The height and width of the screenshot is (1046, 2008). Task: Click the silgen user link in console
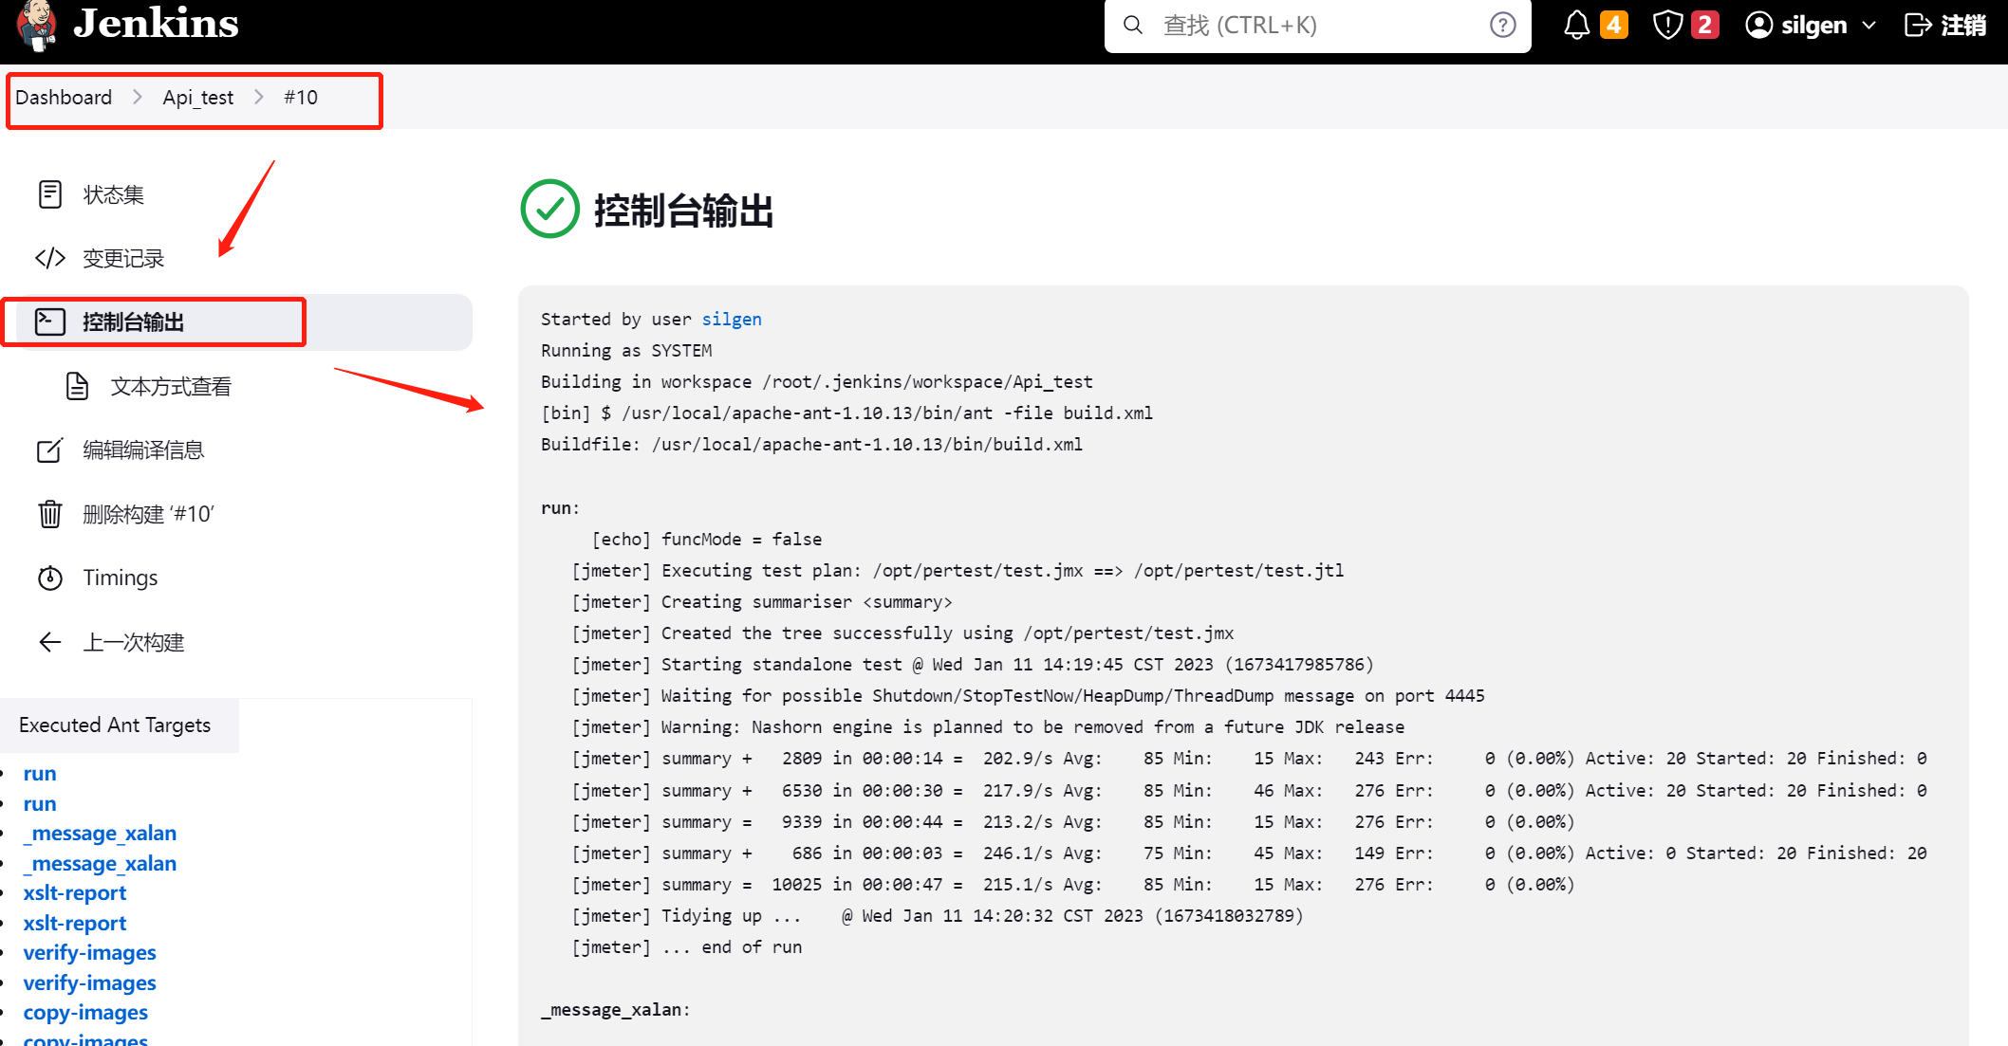[x=731, y=320]
